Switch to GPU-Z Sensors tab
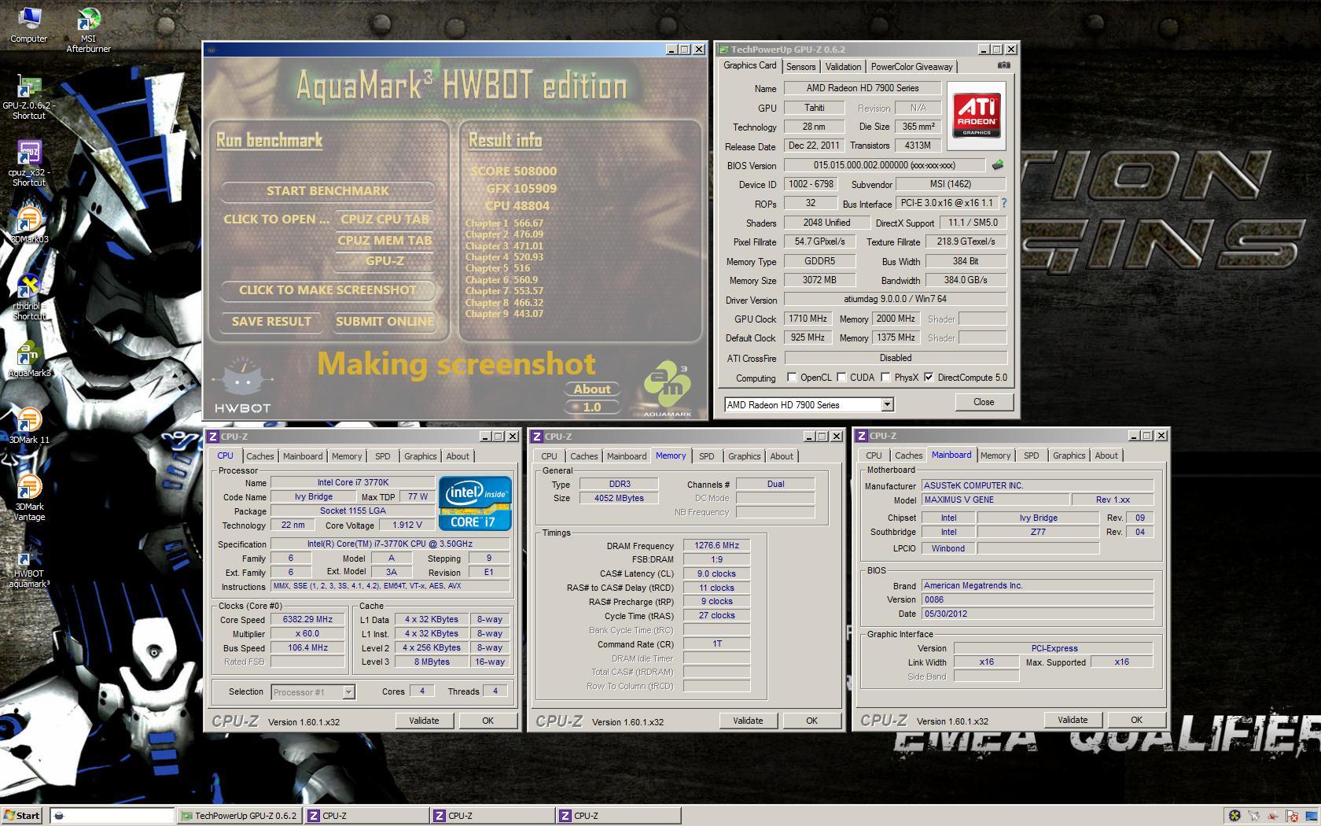Screen dimensions: 1321x826 pos(800,67)
